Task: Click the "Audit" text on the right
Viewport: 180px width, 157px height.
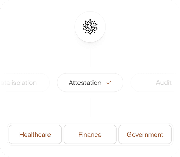Action: [163, 83]
